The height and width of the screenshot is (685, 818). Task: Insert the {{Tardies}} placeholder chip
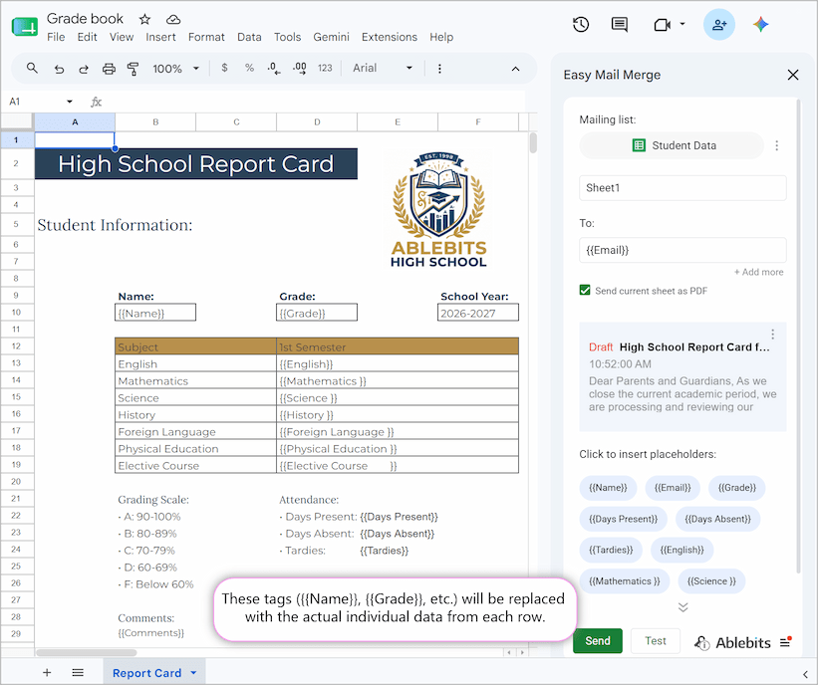[611, 550]
